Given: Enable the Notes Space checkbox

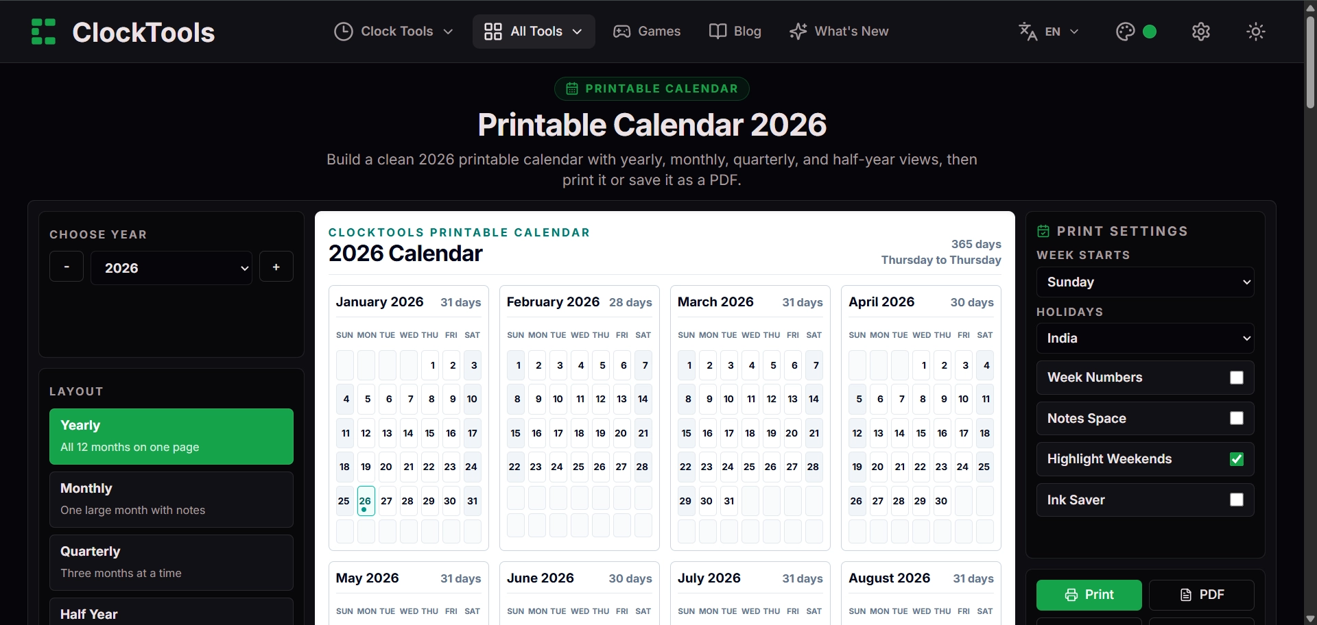Looking at the screenshot, I should pyautogui.click(x=1237, y=418).
